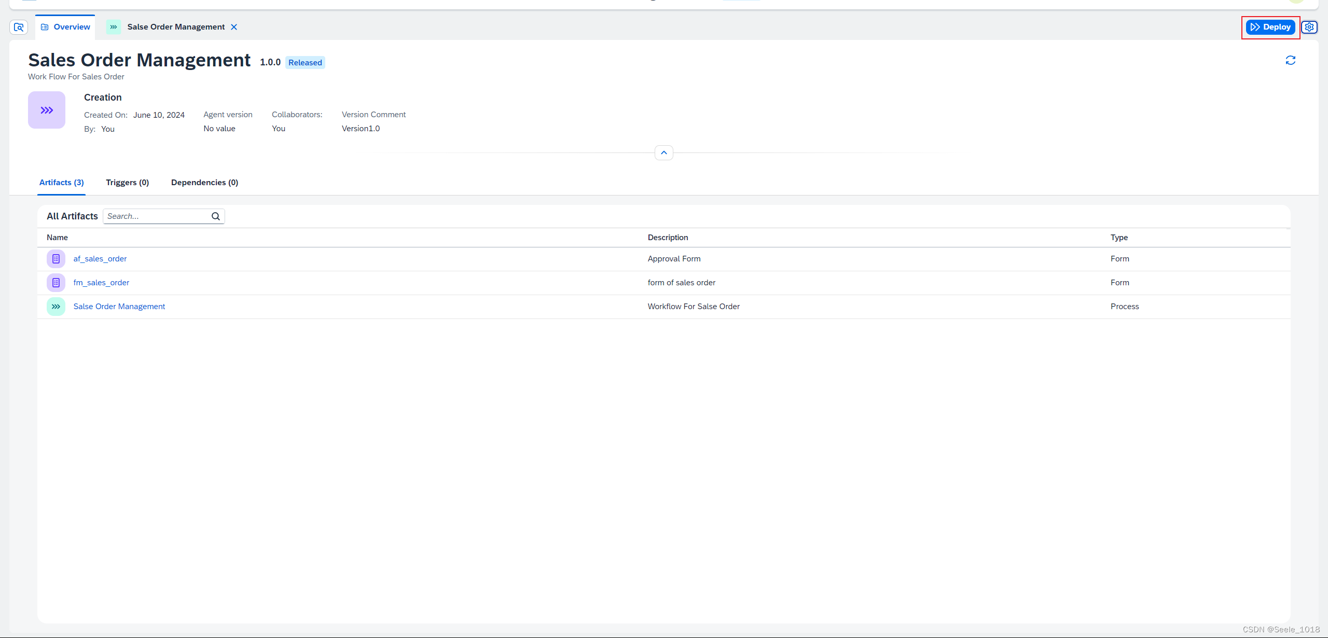Select the Triggers (0) tab
The width and height of the screenshot is (1328, 638).
128,183
